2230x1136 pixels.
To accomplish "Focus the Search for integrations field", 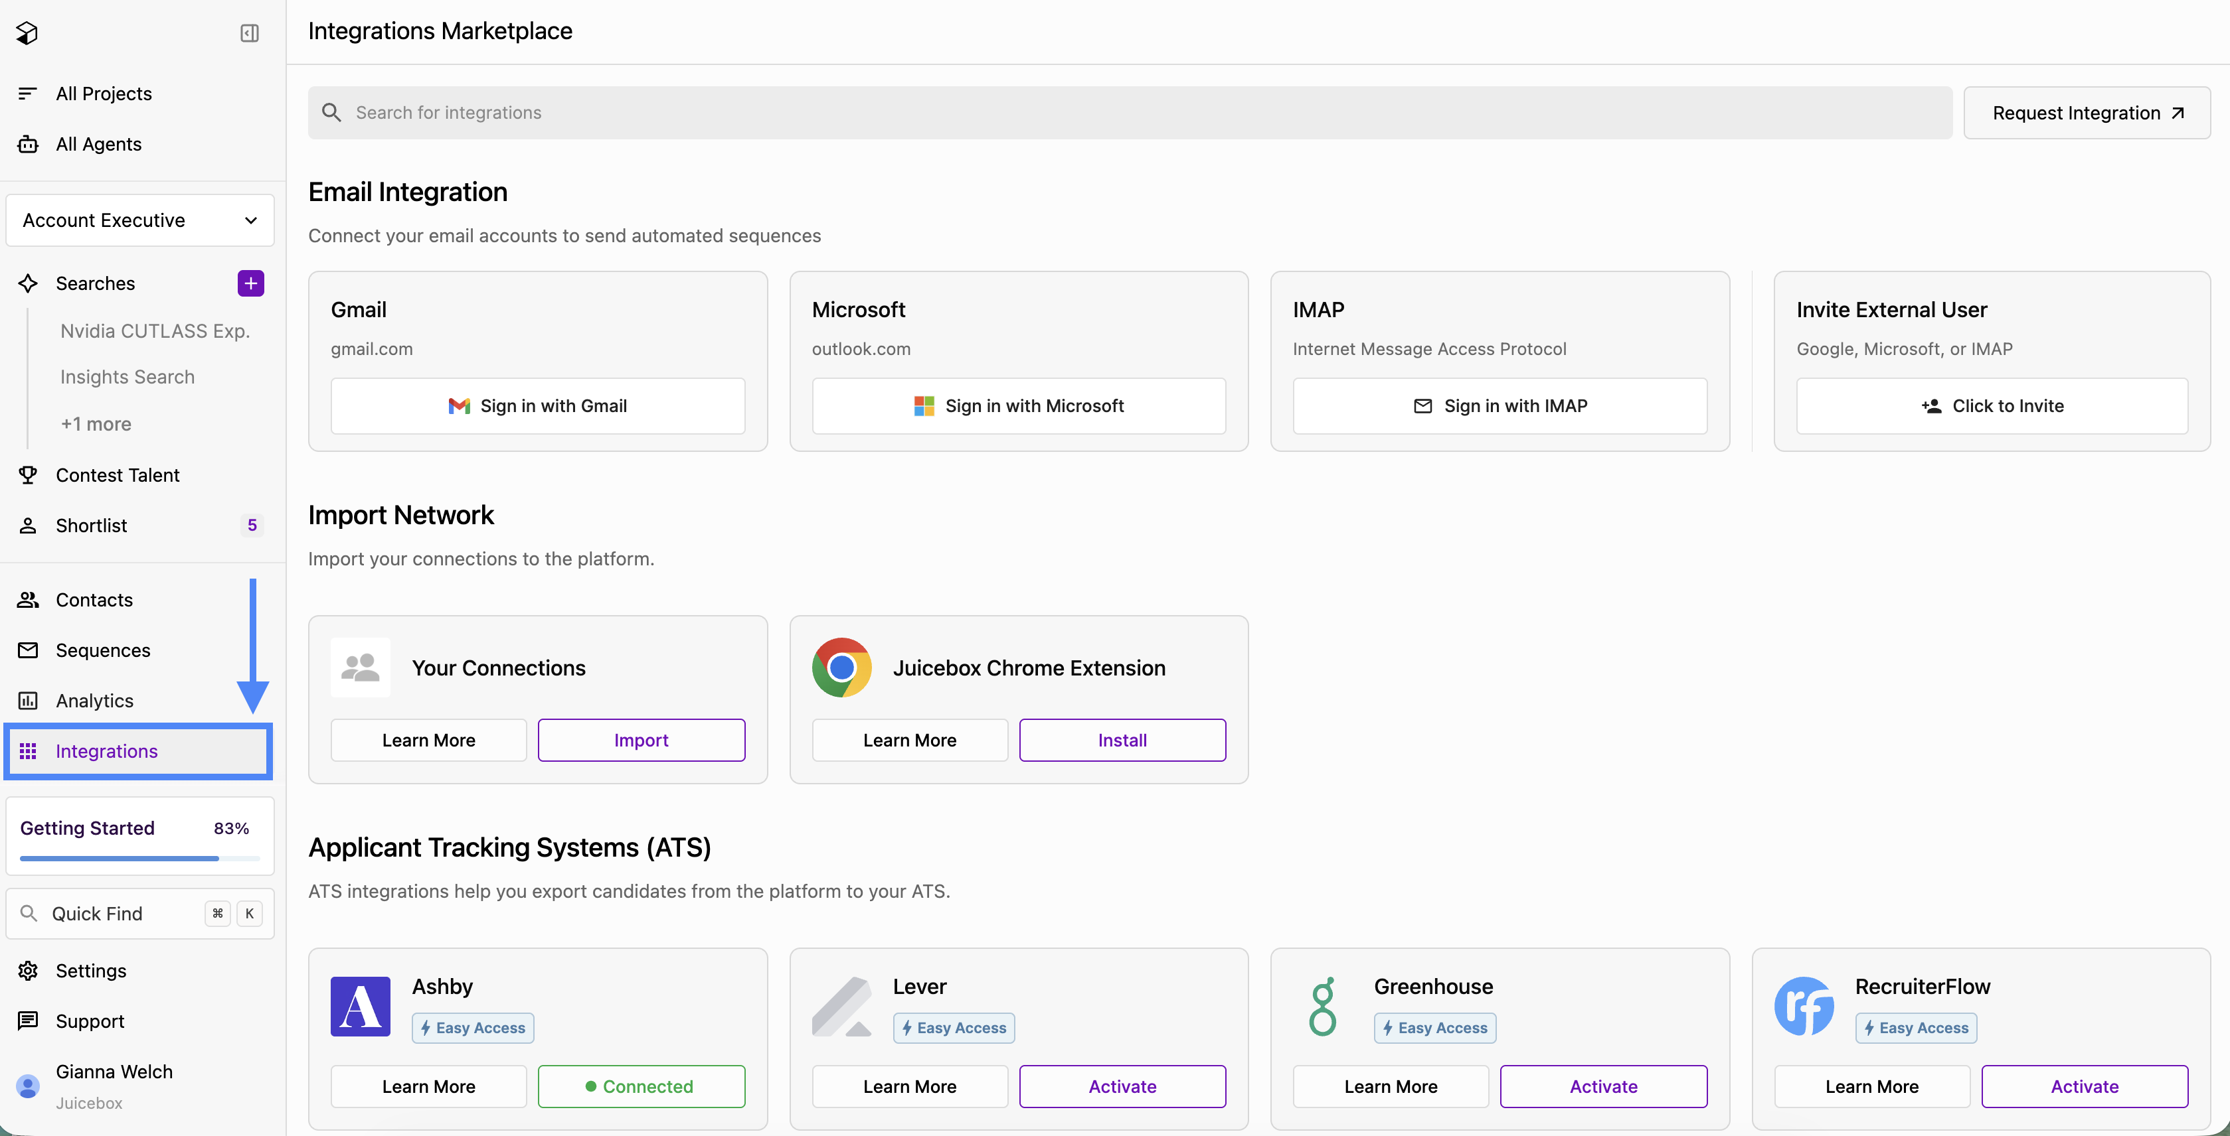I will (1130, 113).
